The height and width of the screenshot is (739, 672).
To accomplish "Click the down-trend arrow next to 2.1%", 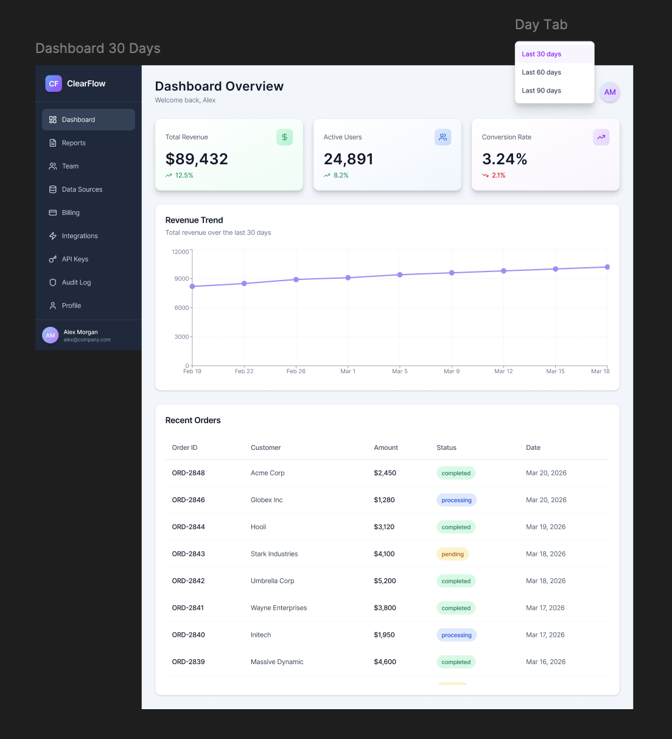I will (485, 175).
